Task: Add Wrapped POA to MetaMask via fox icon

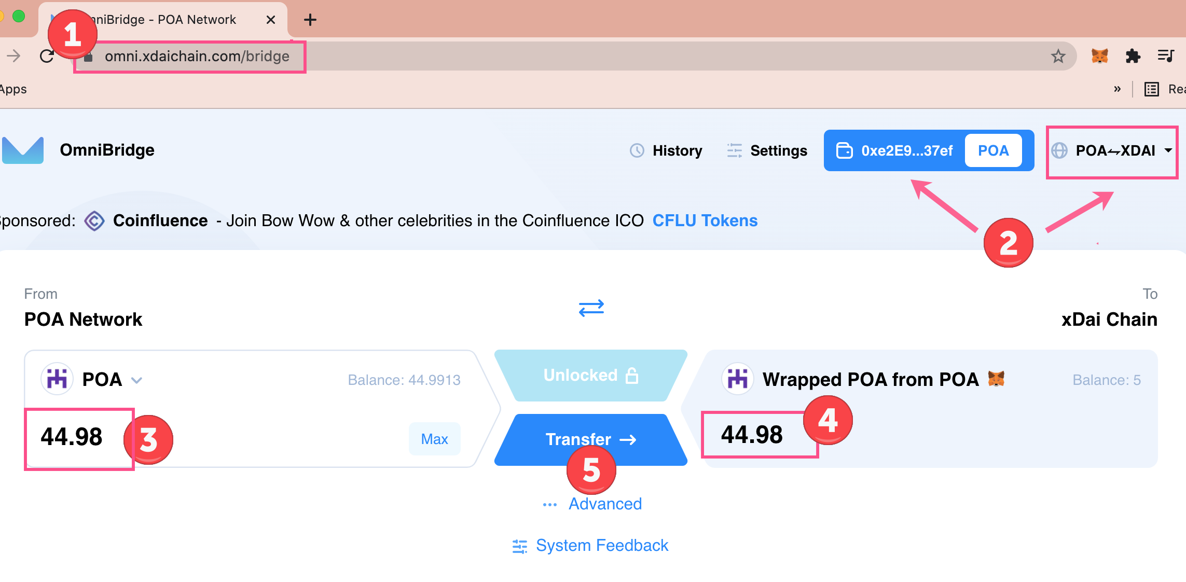Action: [x=996, y=379]
